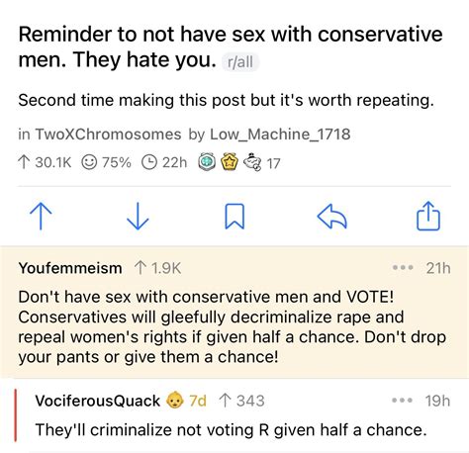Tap the 1.9K comment score arrow
Image resolution: width=469 pixels, height=453 pixels.
coord(141,268)
